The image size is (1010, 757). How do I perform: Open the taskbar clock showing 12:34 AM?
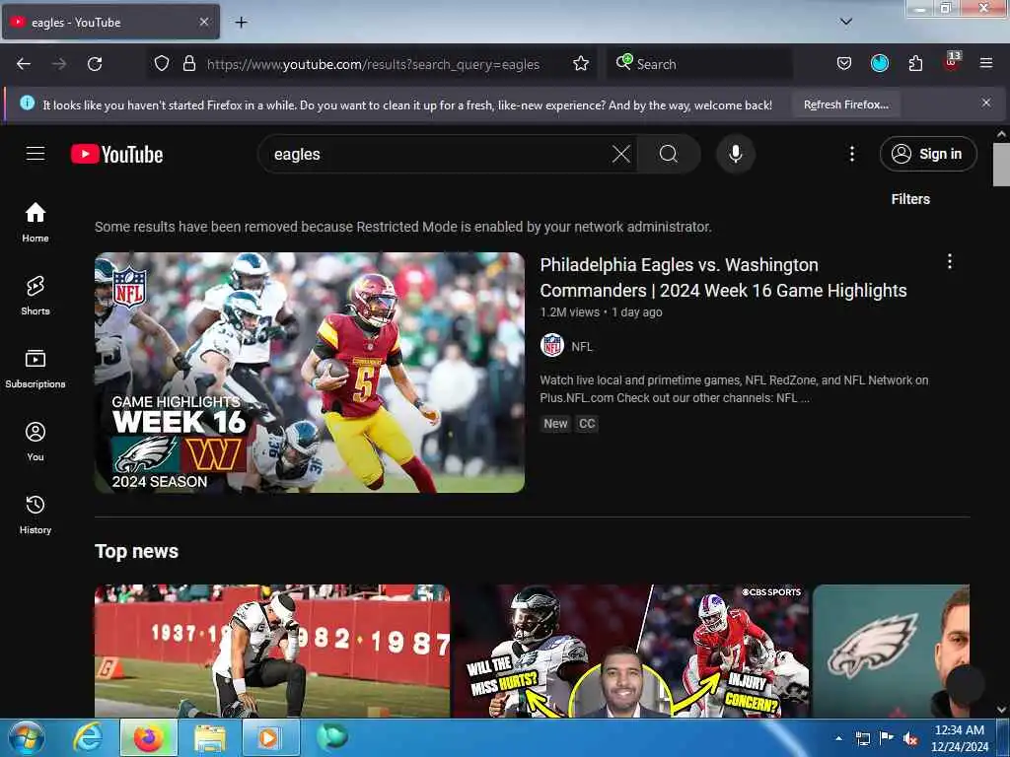click(x=960, y=738)
